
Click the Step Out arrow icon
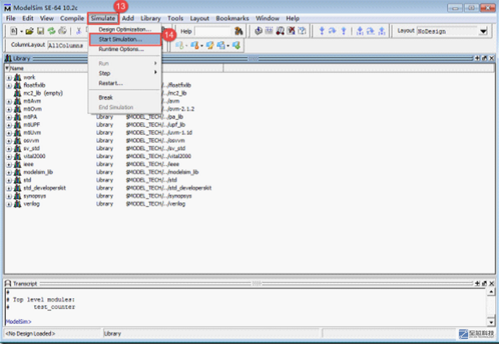click(x=344, y=30)
